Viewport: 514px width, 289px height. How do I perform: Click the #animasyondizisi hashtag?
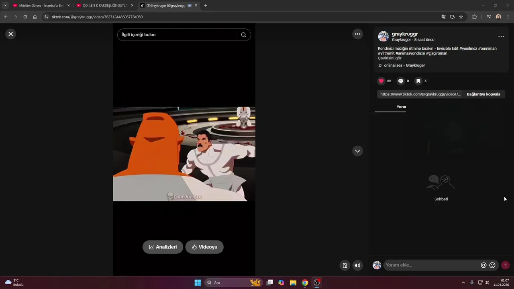click(410, 53)
